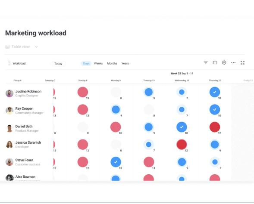Image resolution: width=254 pixels, height=204 pixels.
Task: Switch to the Weeks view
Action: click(98, 63)
